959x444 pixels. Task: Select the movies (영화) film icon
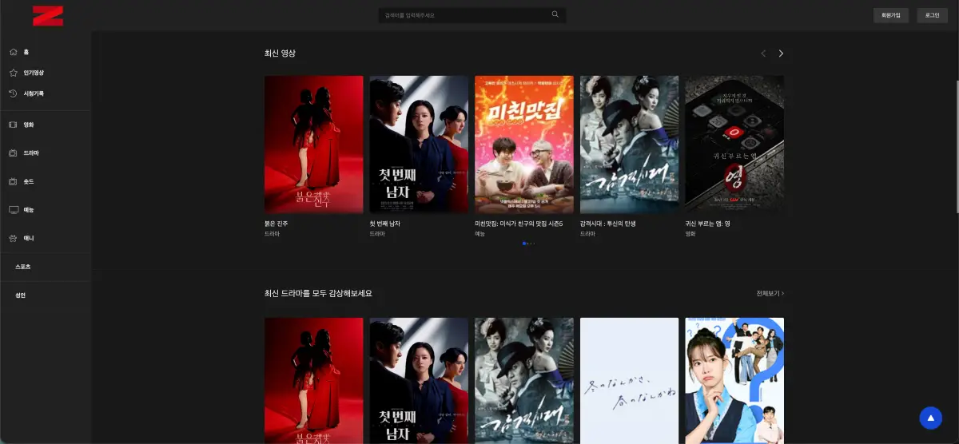pyautogui.click(x=14, y=125)
